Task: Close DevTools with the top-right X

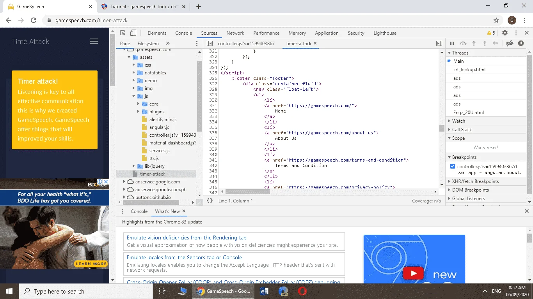Action: pos(526,33)
